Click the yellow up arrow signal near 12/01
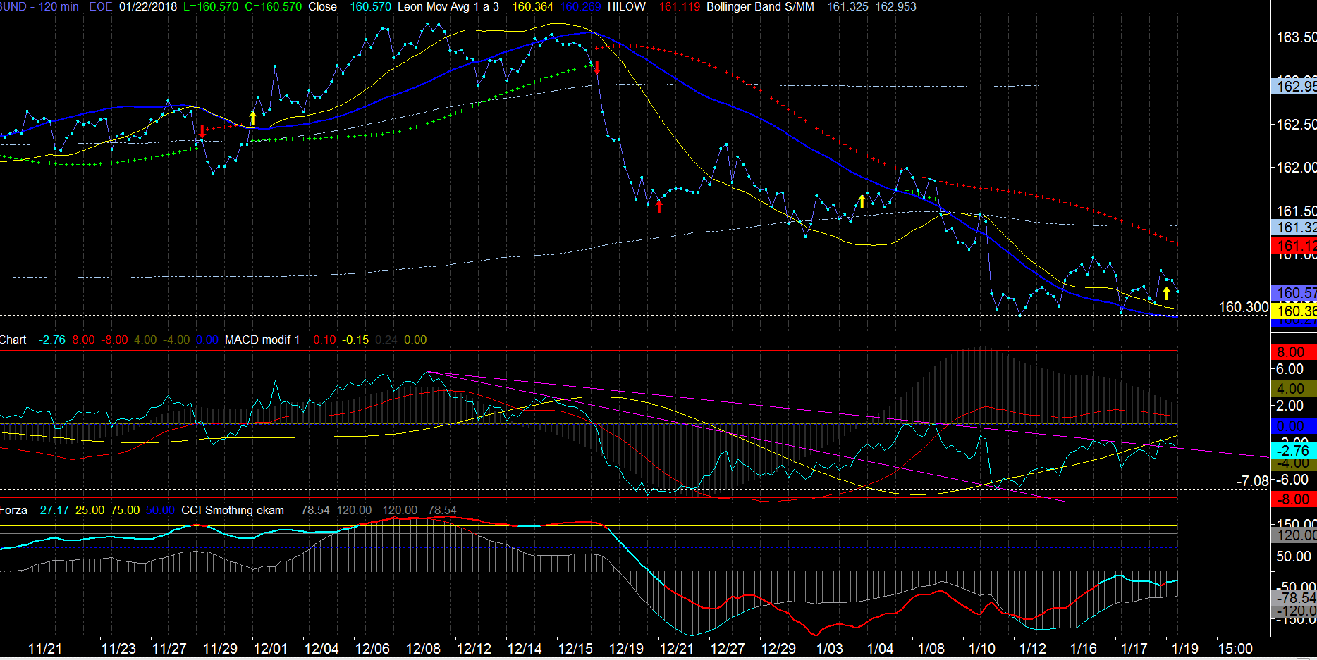The width and height of the screenshot is (1317, 660). 252,118
